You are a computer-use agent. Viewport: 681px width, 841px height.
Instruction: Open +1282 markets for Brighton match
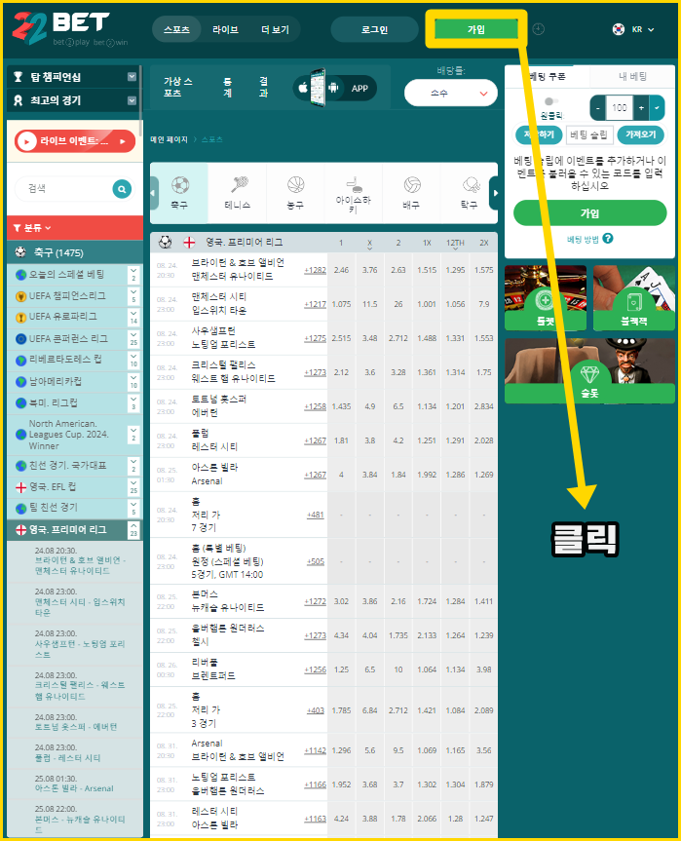(315, 270)
